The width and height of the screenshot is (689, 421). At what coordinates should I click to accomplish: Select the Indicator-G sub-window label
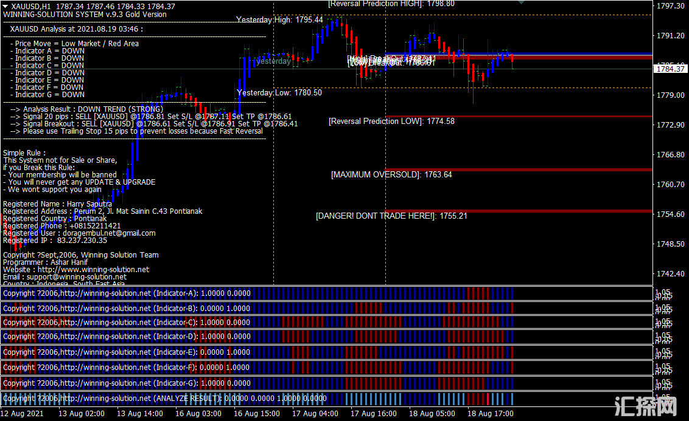[127, 383]
